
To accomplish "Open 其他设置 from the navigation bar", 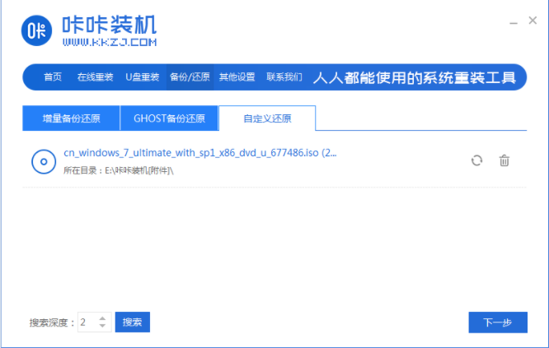I will [x=237, y=77].
